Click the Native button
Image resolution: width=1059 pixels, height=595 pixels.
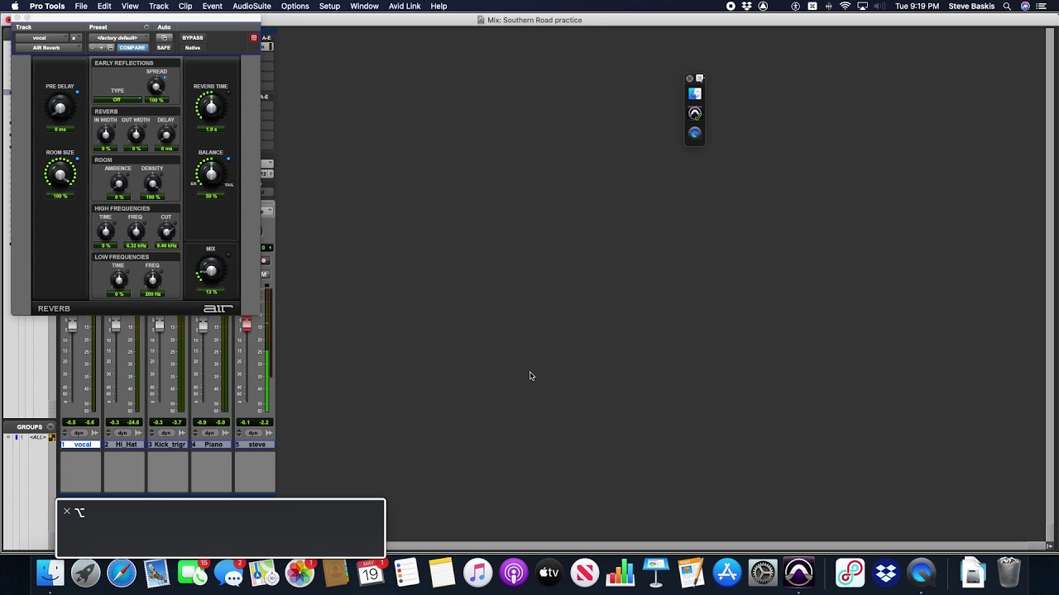[x=192, y=48]
